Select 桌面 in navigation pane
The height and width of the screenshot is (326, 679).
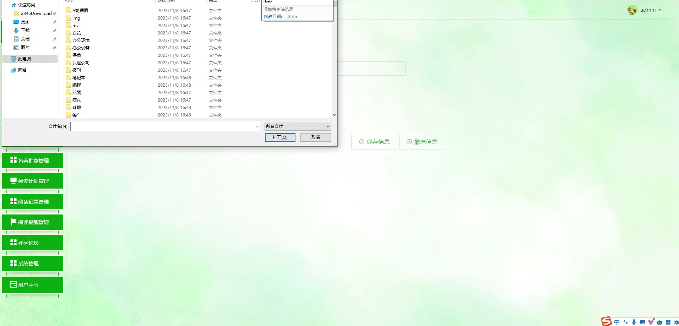[25, 22]
